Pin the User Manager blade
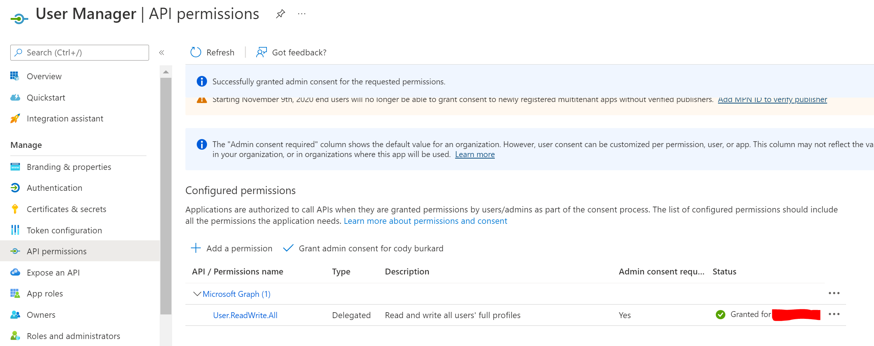 pos(280,14)
